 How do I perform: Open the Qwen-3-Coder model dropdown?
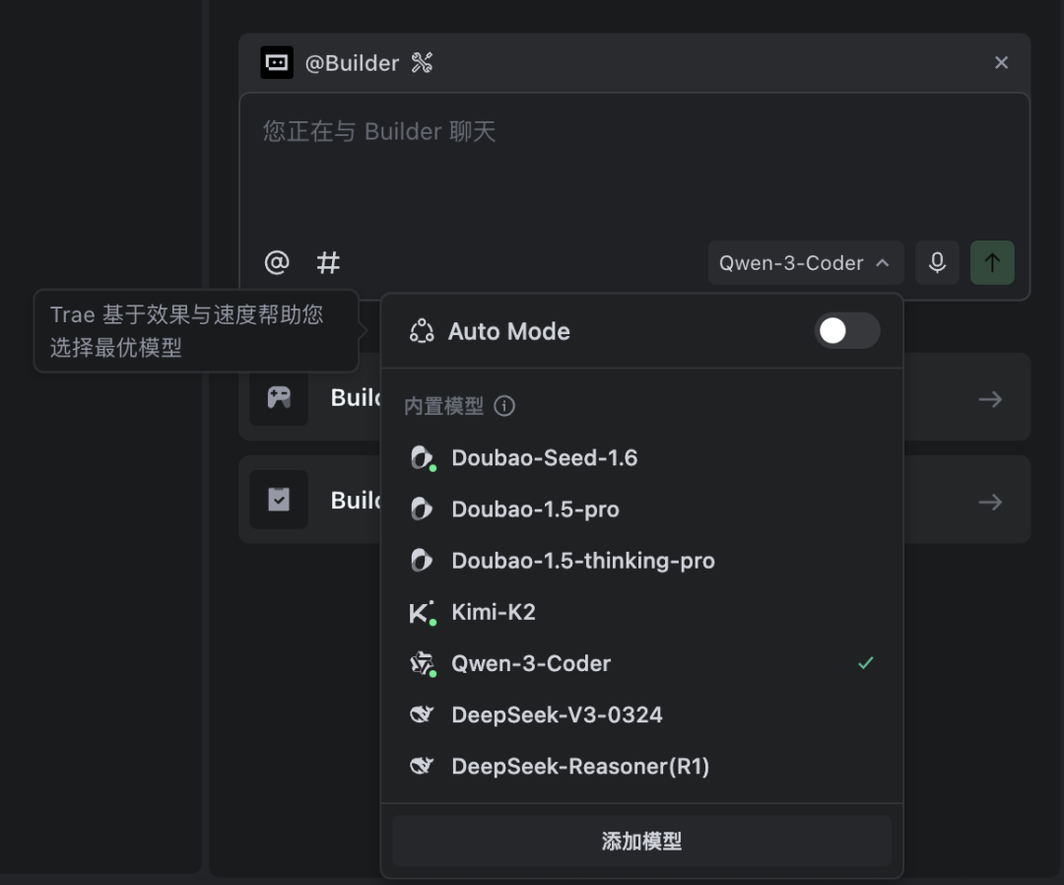click(x=806, y=263)
